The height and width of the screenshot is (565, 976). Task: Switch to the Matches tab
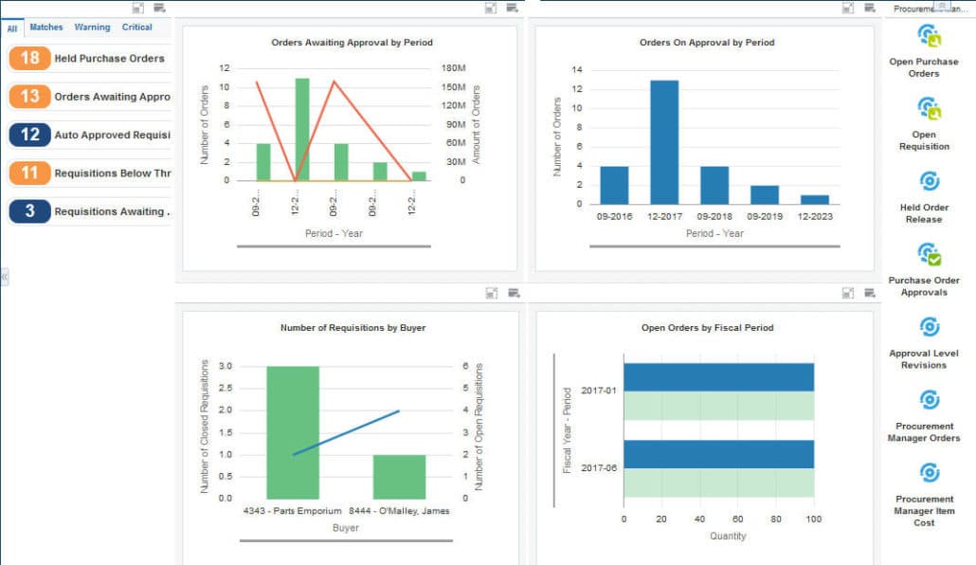pos(46,27)
